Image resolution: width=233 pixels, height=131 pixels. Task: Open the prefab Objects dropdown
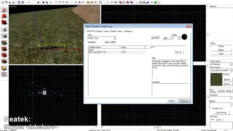pyautogui.click(x=221, y=104)
